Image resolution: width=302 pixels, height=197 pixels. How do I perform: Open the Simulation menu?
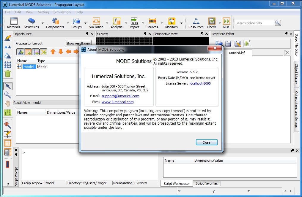(x=62, y=12)
